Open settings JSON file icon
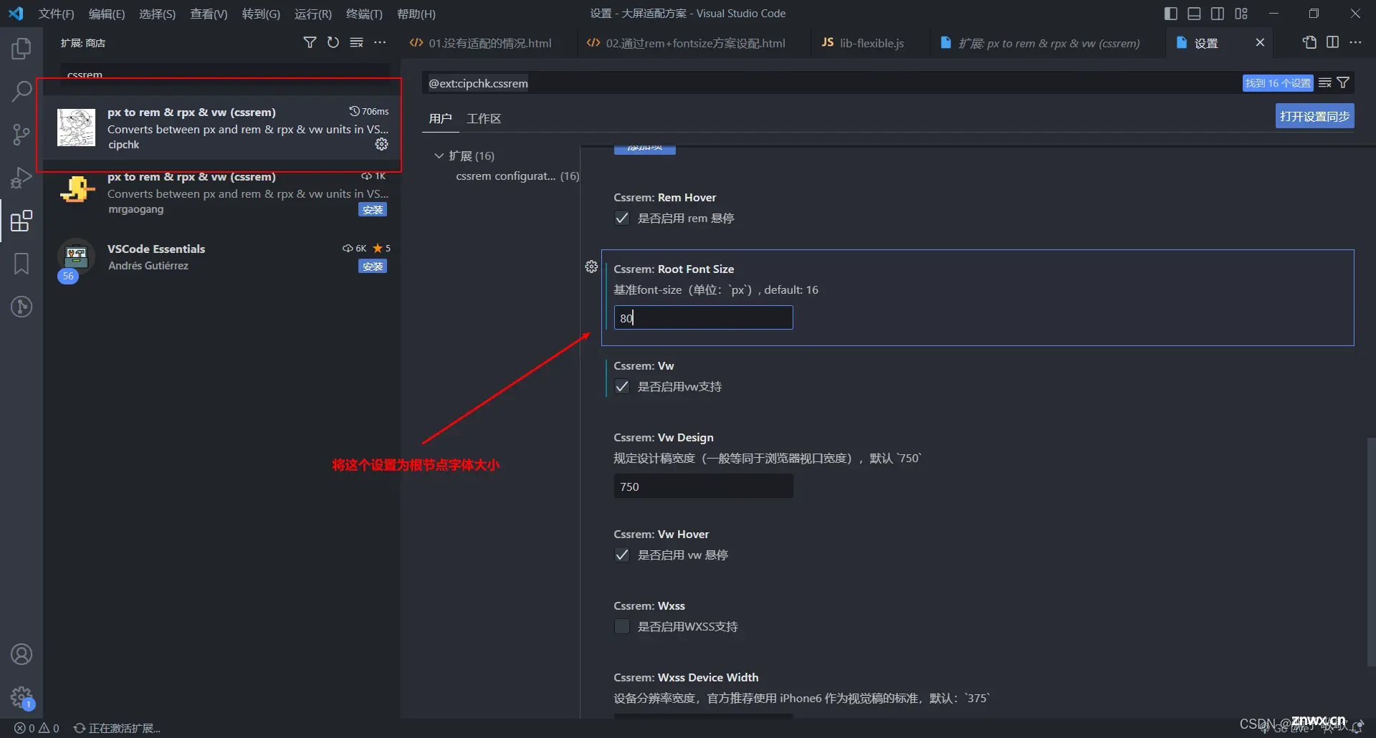This screenshot has height=738, width=1376. tap(1309, 42)
